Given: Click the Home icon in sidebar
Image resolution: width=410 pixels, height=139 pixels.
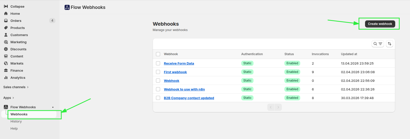Looking at the screenshot, I should (6, 13).
